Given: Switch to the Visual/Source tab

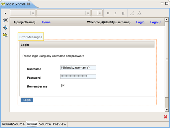Looking at the screenshot, I should pyautogui.click(x=13, y=124).
